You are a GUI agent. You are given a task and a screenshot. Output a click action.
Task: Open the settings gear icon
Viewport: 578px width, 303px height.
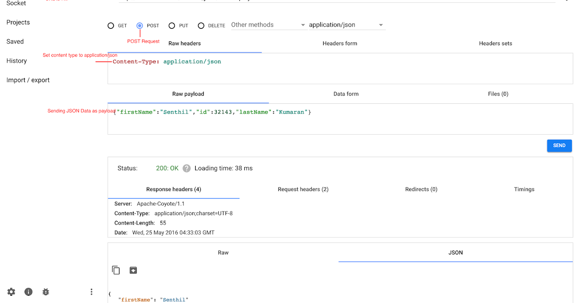click(11, 292)
